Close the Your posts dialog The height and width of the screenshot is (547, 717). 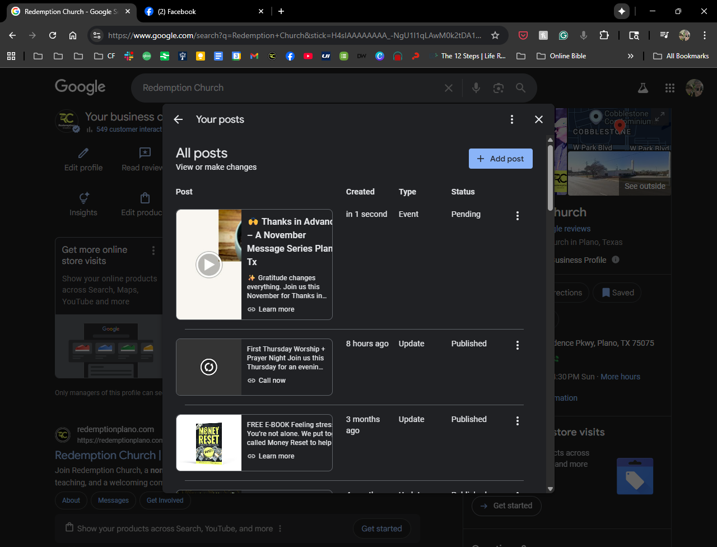pos(538,119)
